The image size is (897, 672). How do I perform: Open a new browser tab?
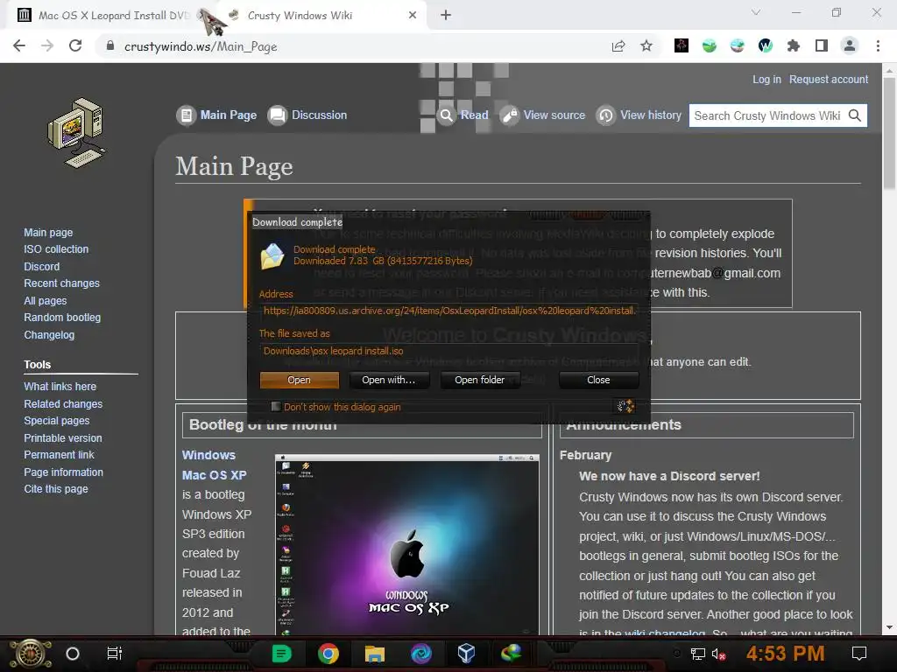point(446,16)
